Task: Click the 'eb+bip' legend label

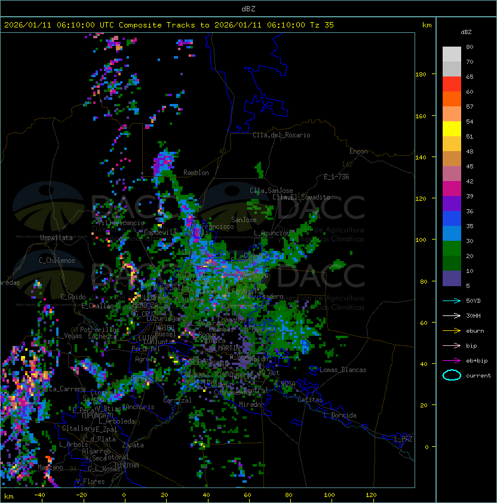Action: click(477, 361)
